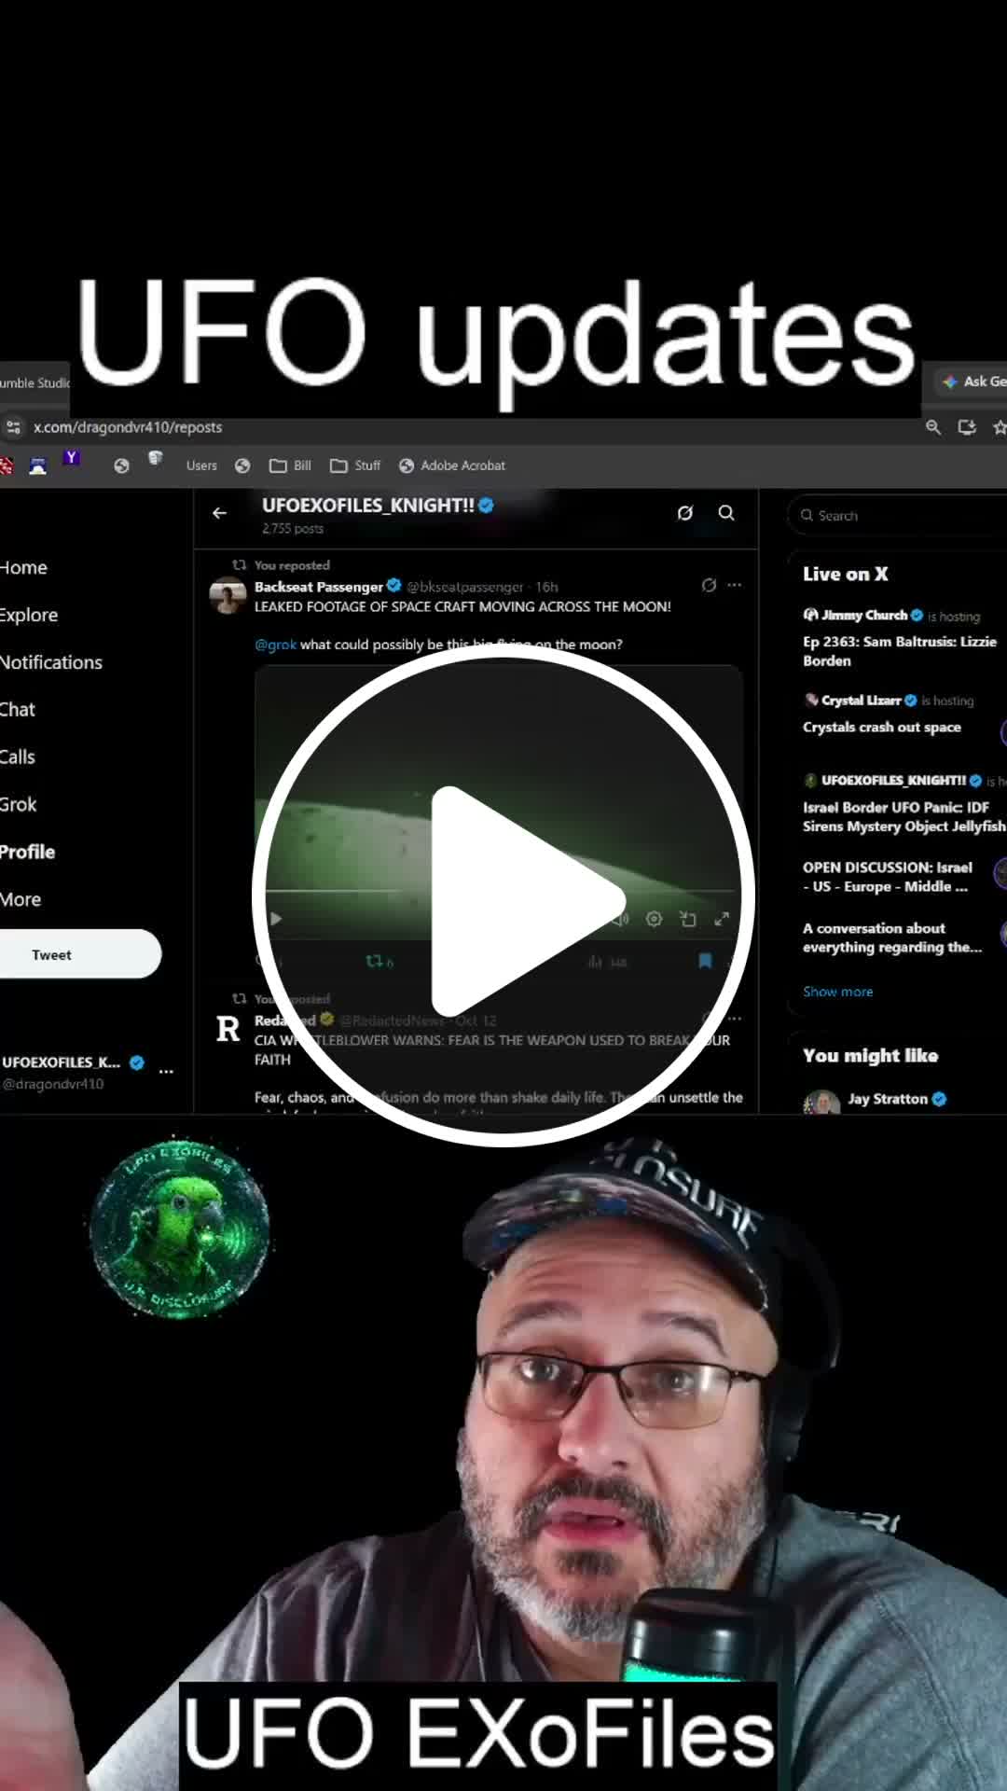
Task: Click the repost icon showing count 6
Action: coord(379,961)
